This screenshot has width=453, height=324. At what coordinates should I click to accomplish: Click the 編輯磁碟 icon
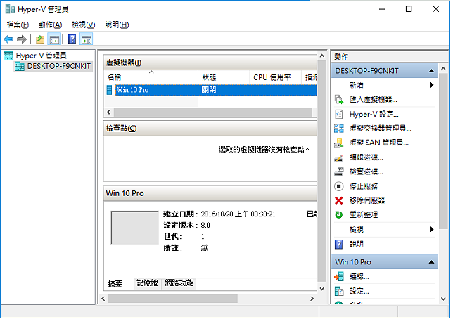338,157
